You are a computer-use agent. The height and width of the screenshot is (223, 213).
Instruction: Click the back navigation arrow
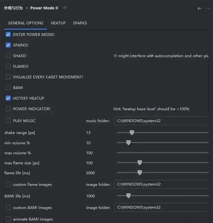200,8
